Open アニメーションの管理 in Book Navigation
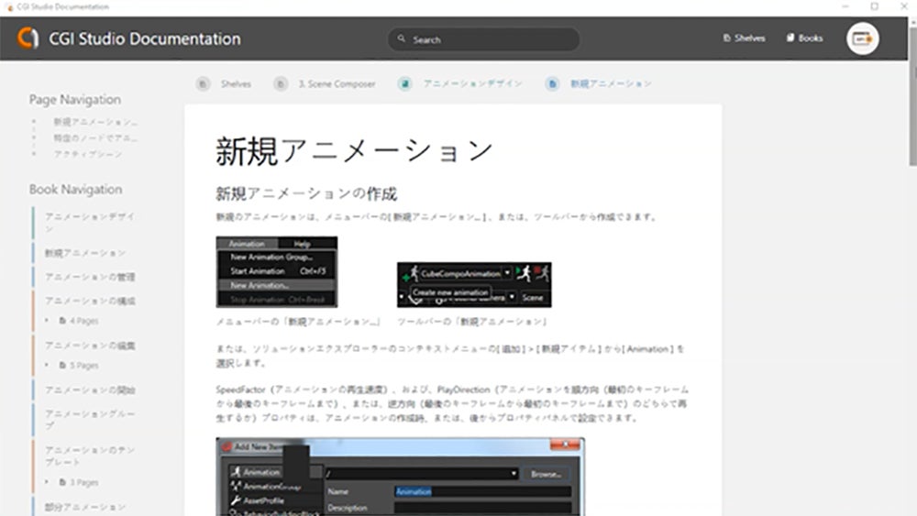The width and height of the screenshot is (917, 516). pos(90,277)
